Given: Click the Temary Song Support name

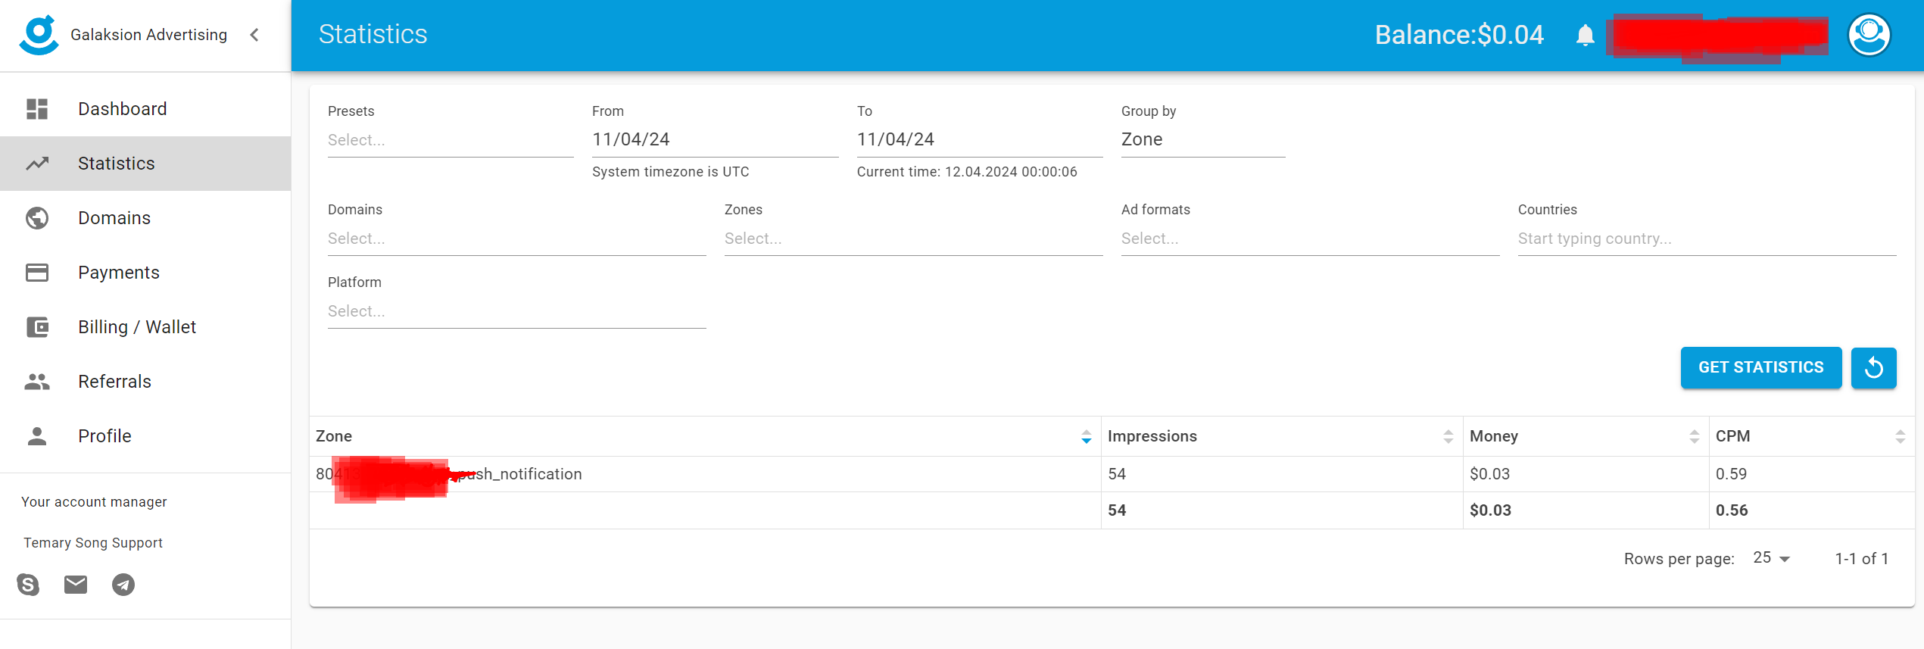Looking at the screenshot, I should 93,543.
